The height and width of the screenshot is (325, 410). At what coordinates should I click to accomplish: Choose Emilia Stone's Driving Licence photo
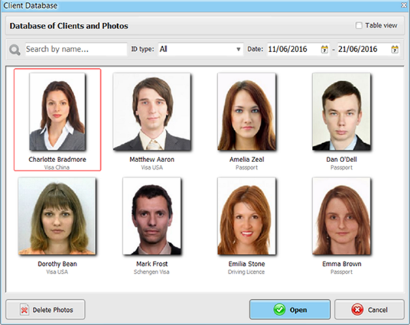point(247,215)
